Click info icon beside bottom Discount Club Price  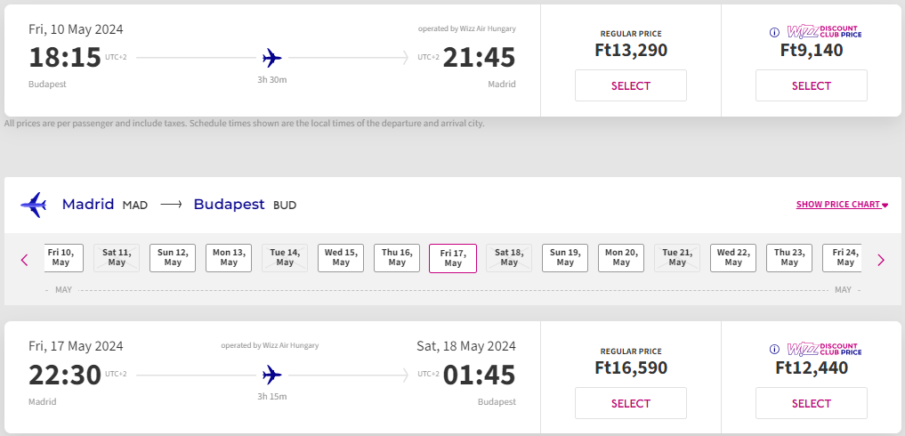(x=774, y=350)
